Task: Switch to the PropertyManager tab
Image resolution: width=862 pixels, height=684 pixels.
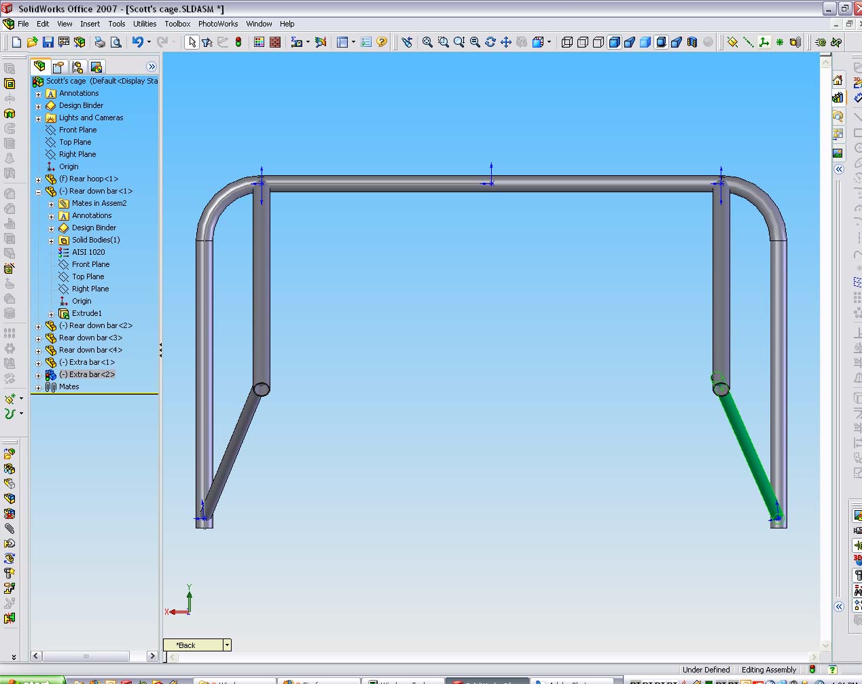Action: coord(58,67)
